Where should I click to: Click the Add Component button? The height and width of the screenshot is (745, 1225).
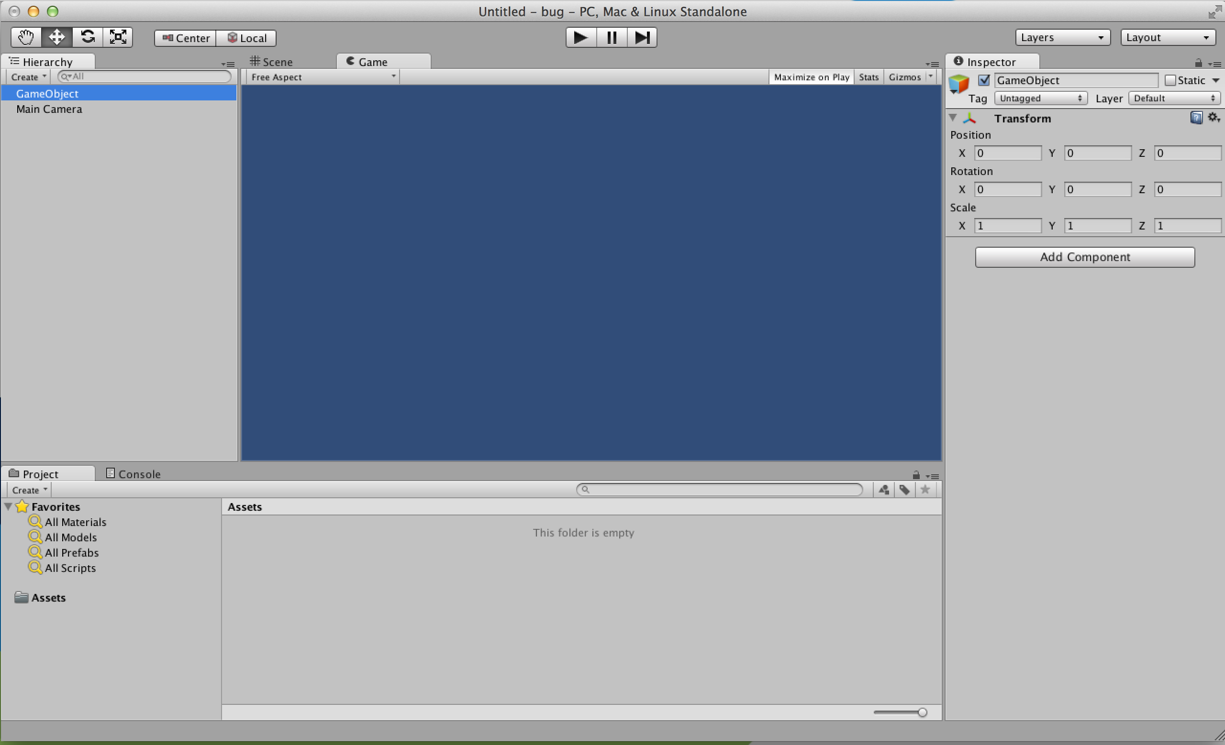pyautogui.click(x=1084, y=257)
